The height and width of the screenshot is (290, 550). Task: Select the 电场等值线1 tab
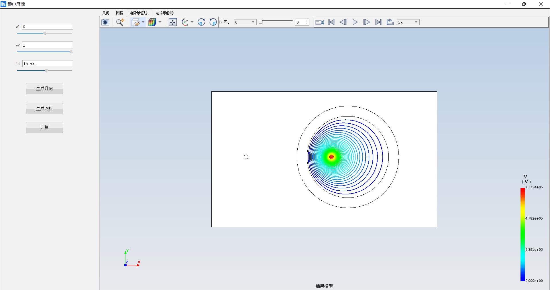[x=165, y=13]
